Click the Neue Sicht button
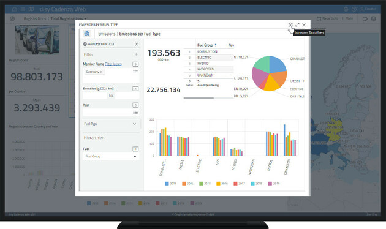Viewport: 386px width, 229px height. click(327, 18)
